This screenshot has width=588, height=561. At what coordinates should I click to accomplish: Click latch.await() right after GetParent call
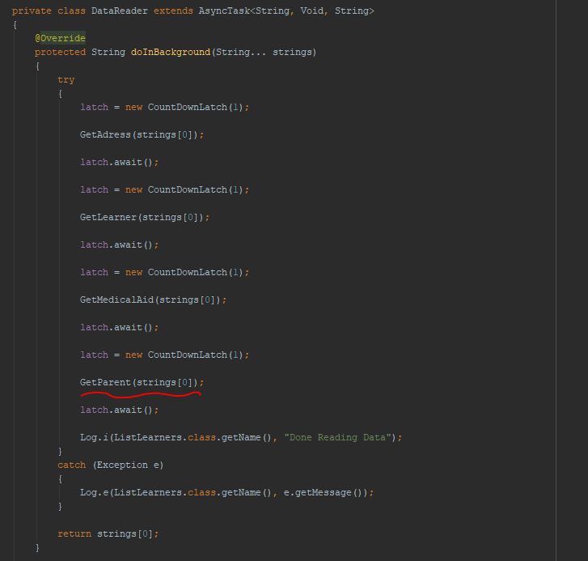coord(119,410)
